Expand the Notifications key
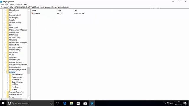 point(5,45)
